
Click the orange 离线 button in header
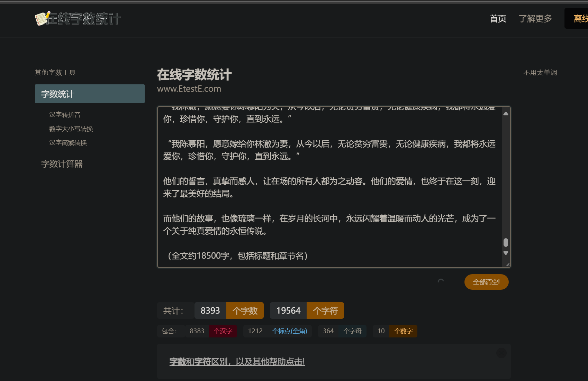(577, 19)
